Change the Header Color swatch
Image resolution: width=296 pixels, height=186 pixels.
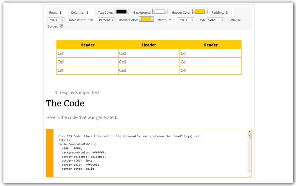(200, 11)
